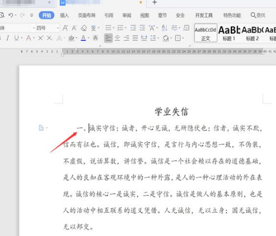Screen dimensions: 276x236
Task: Open the 安全 tab
Action: click(180, 15)
